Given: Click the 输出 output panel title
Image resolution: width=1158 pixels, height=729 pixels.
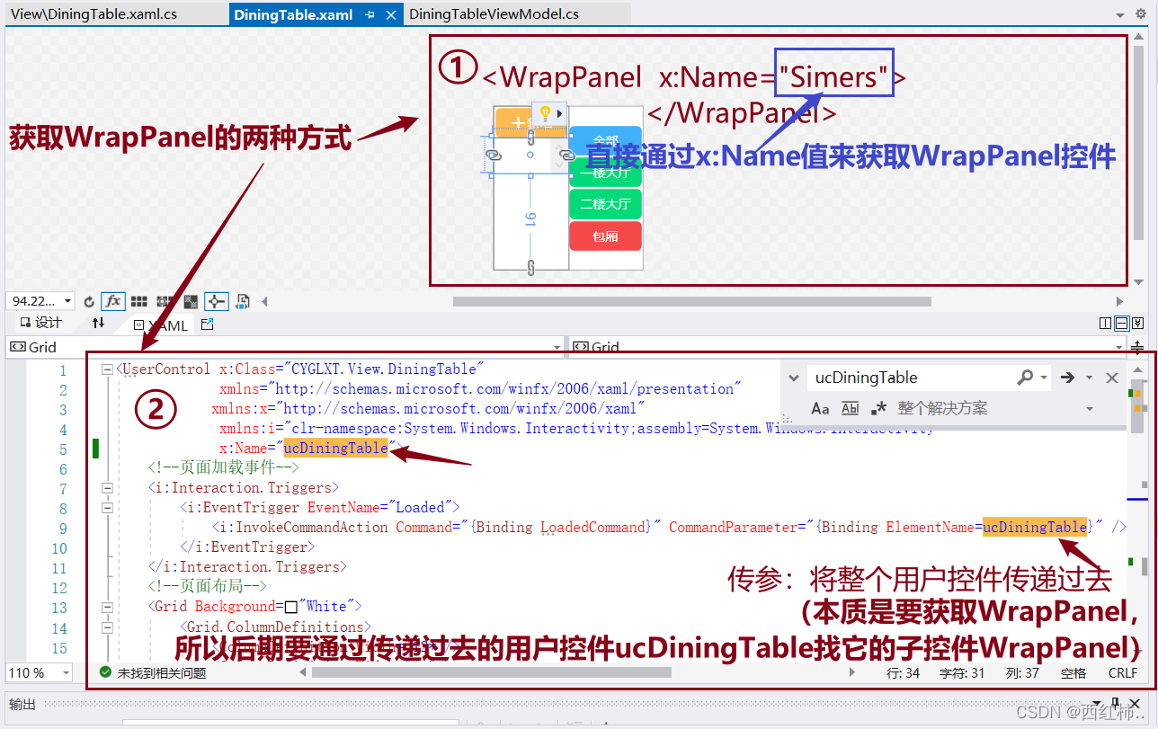Looking at the screenshot, I should tap(22, 704).
